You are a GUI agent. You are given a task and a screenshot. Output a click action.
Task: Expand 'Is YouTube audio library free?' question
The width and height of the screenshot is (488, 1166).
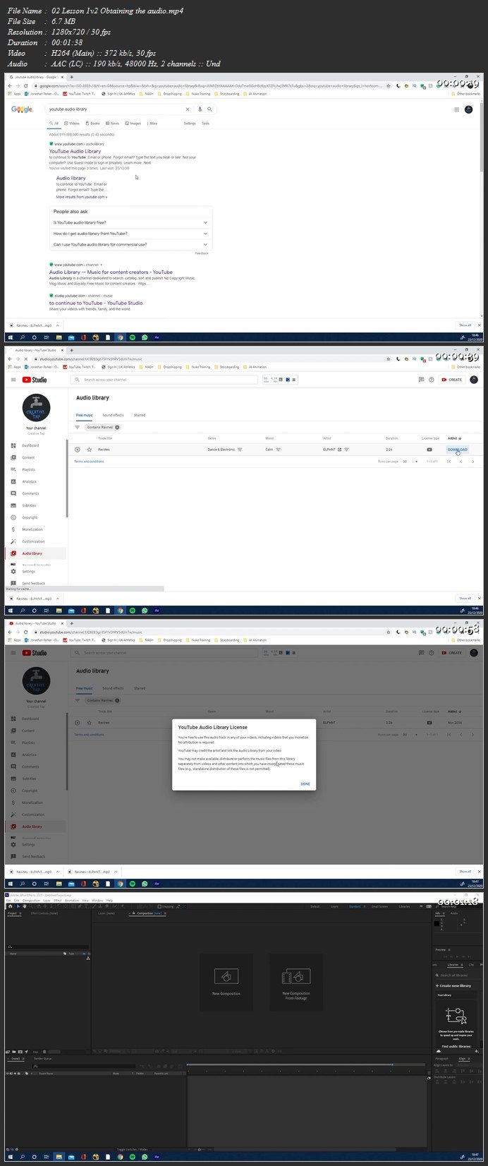[131, 222]
